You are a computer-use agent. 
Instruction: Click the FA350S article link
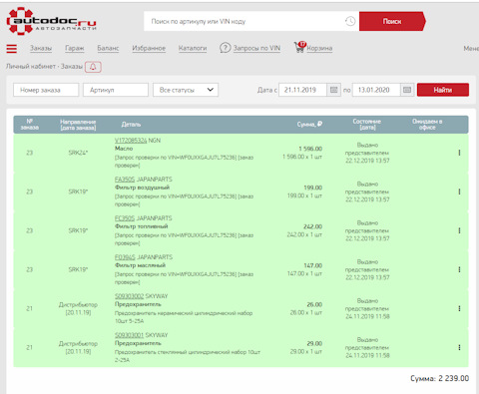pyautogui.click(x=125, y=180)
